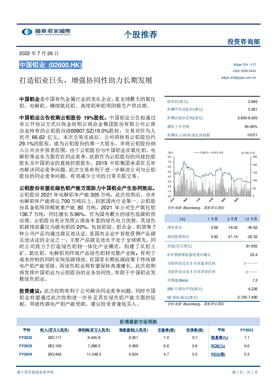This screenshot has width=276, height=390.
Task: Click the 每股盈利(人民币) column header
Action: point(134,330)
